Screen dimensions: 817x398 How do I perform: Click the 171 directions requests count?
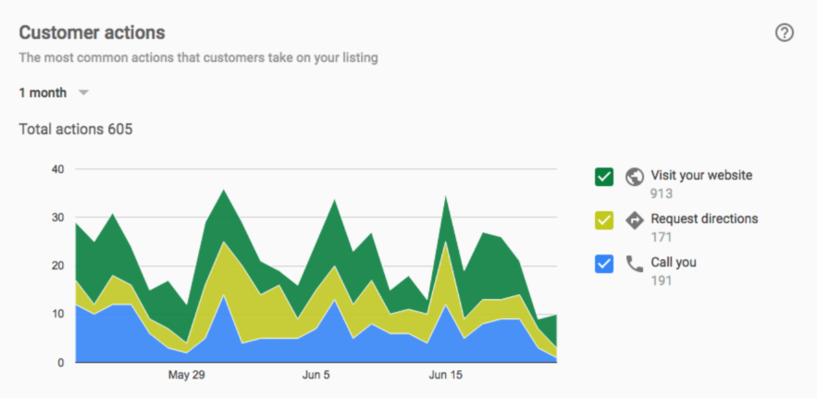click(x=661, y=237)
